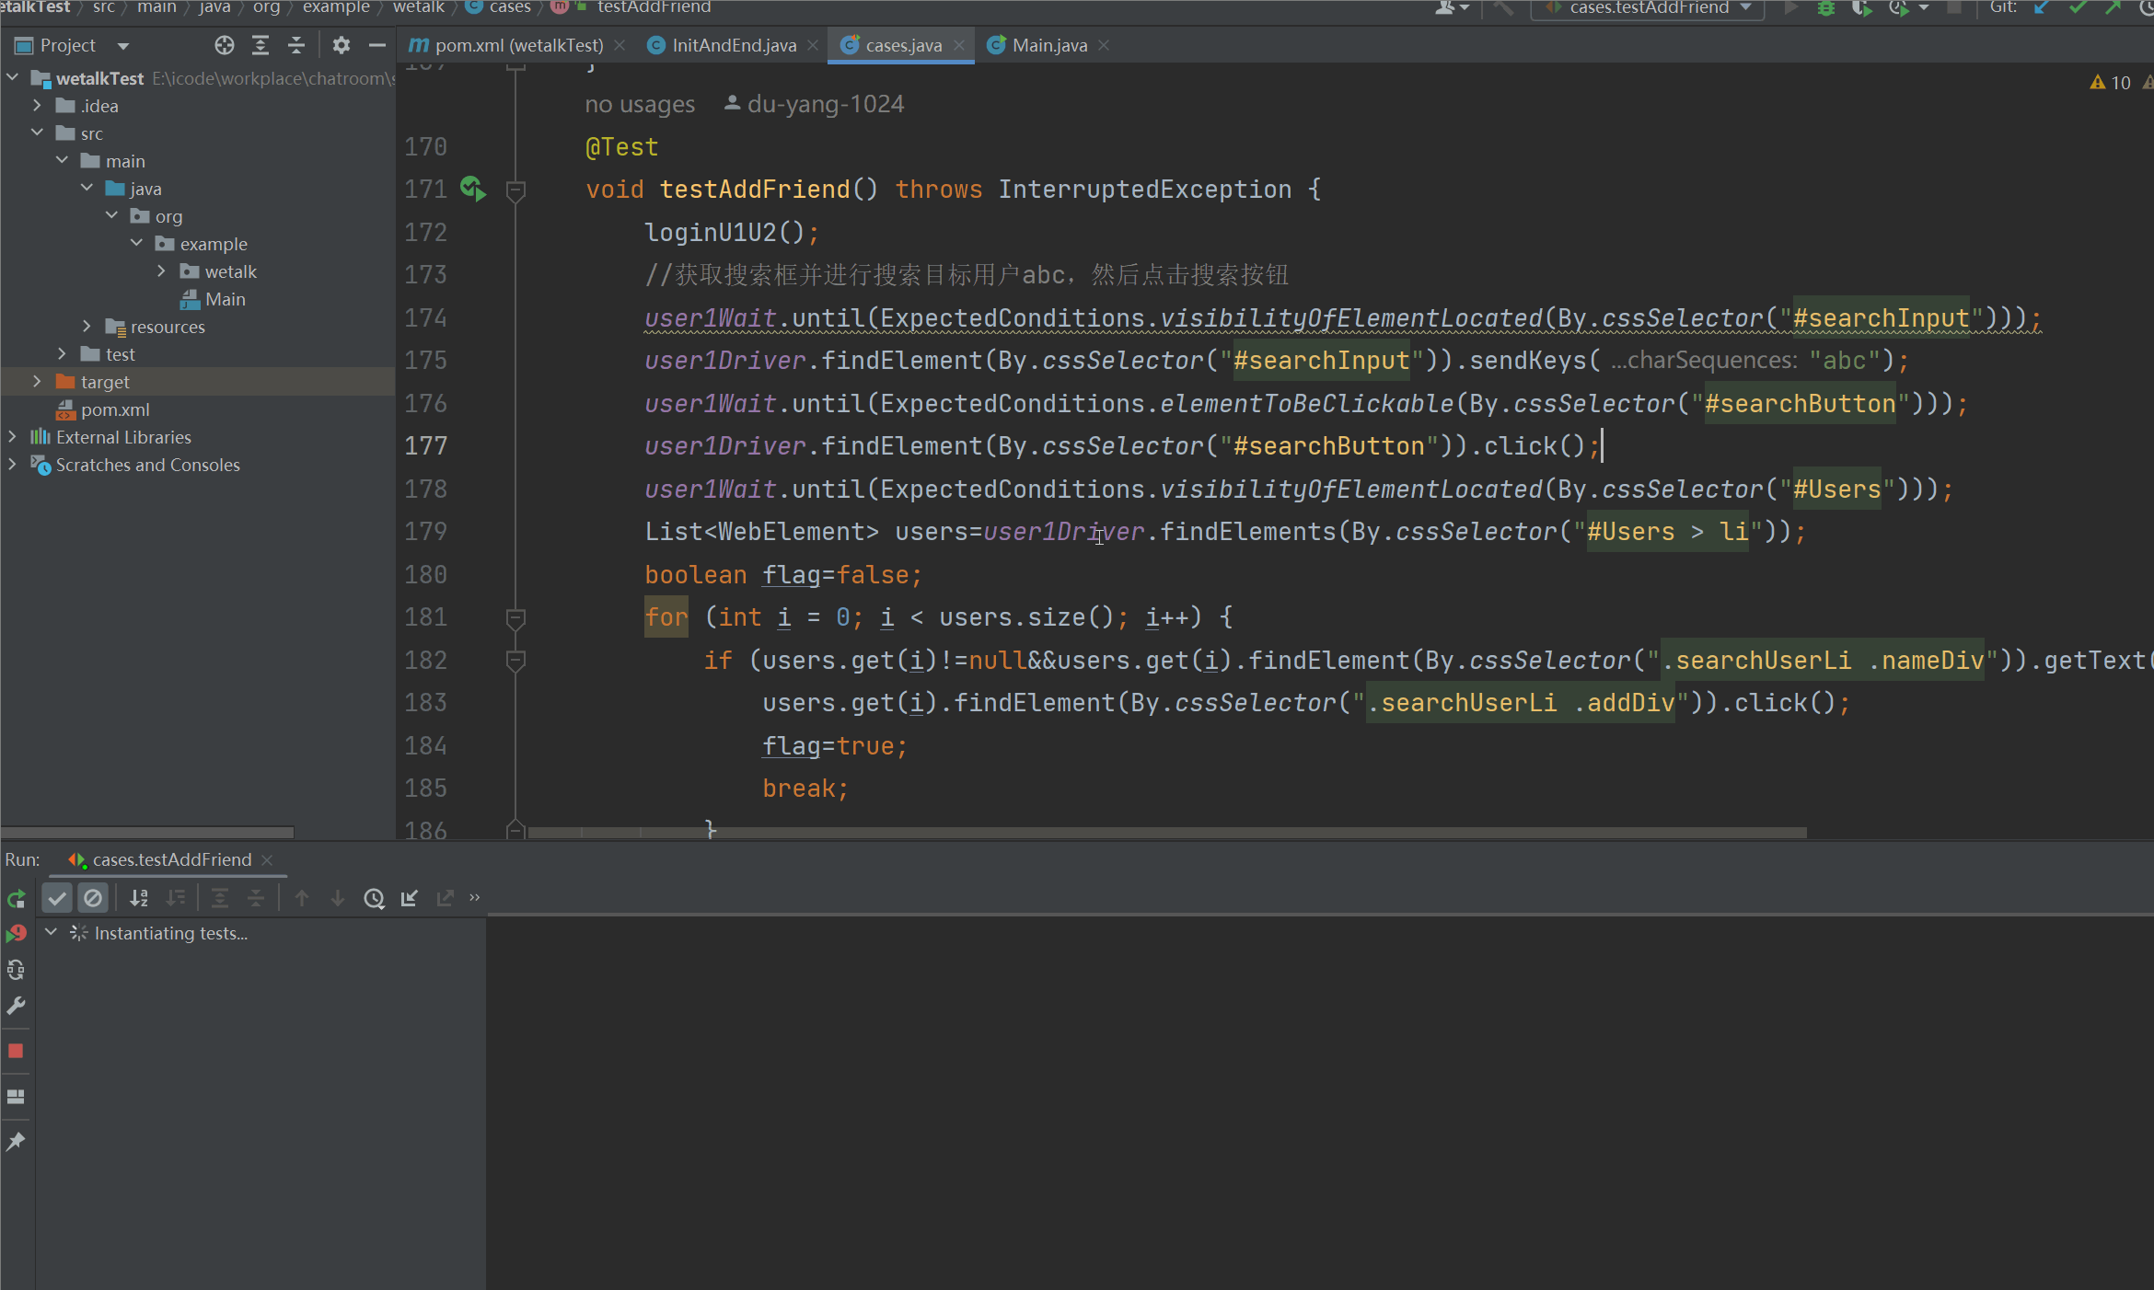Open pom.xml in project tree
2154x1290 pixels.
click(x=114, y=409)
